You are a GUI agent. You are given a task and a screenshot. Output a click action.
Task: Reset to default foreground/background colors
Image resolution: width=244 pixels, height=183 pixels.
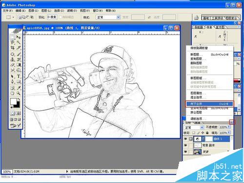pyautogui.click(x=12, y=107)
